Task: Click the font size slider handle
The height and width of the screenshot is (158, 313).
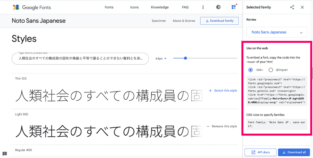Action: point(185,58)
